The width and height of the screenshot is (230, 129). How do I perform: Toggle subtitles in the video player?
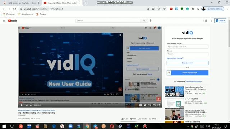[141, 105]
